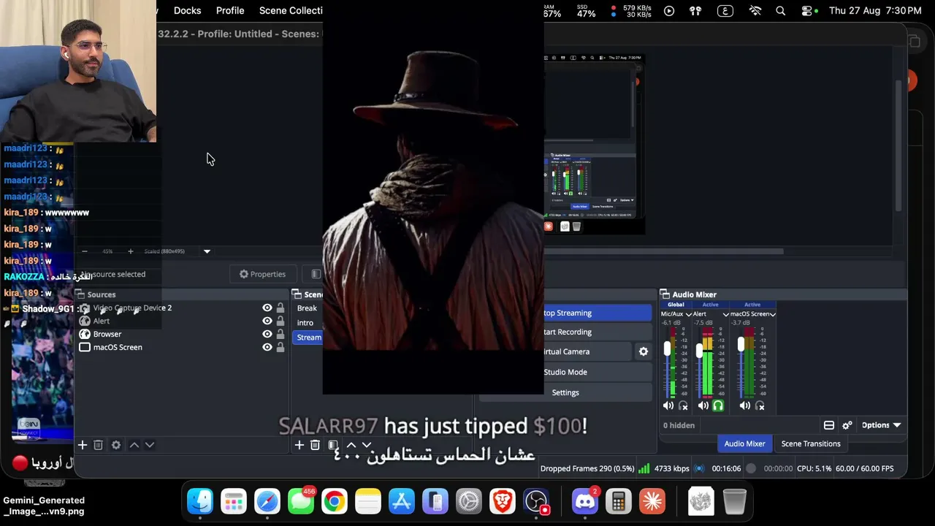Open the preview scaling dropdown arrow
This screenshot has width=935, height=526.
coord(207,251)
